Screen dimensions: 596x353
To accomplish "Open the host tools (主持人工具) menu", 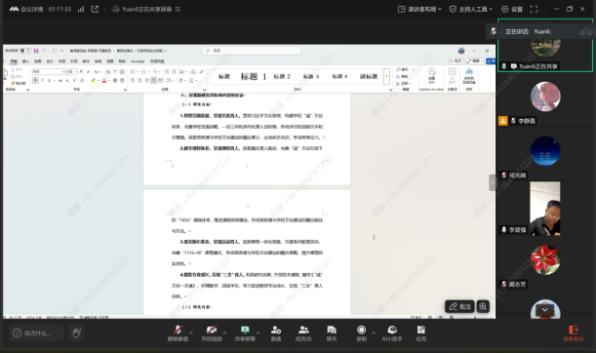I will click(x=471, y=9).
